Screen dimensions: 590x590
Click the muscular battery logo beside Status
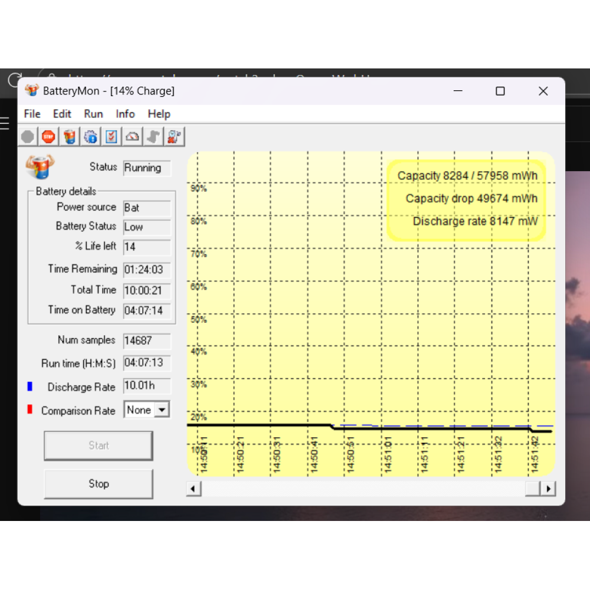(x=40, y=168)
